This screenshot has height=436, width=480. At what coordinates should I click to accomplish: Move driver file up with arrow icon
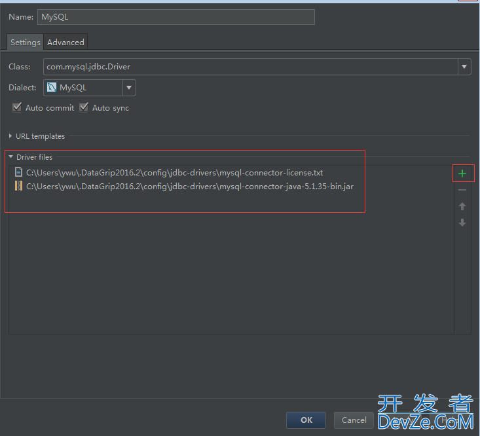point(462,206)
